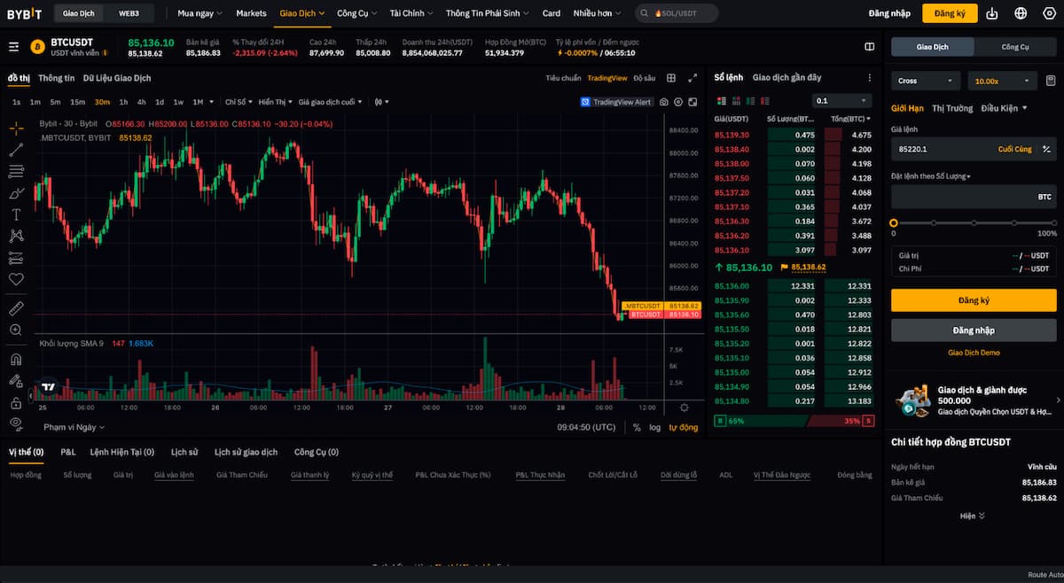Pick the trend line drawing tool
Screen dimensions: 1064x583
pyautogui.click(x=16, y=150)
